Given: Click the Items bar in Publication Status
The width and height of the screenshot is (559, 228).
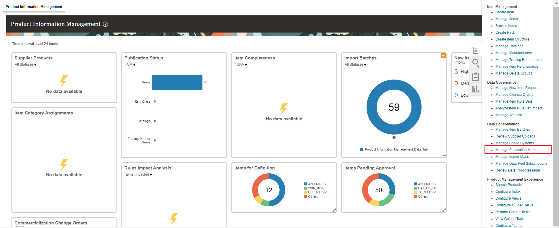Looking at the screenshot, I should (177, 83).
